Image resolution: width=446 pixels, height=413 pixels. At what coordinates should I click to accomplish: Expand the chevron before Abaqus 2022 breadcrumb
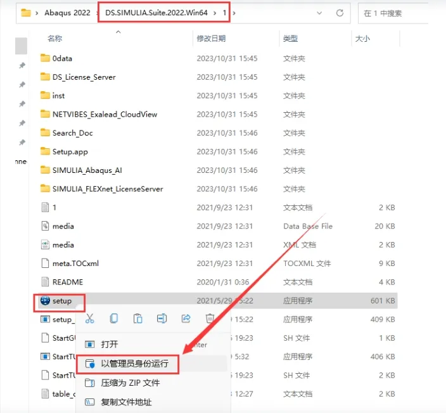tap(37, 13)
